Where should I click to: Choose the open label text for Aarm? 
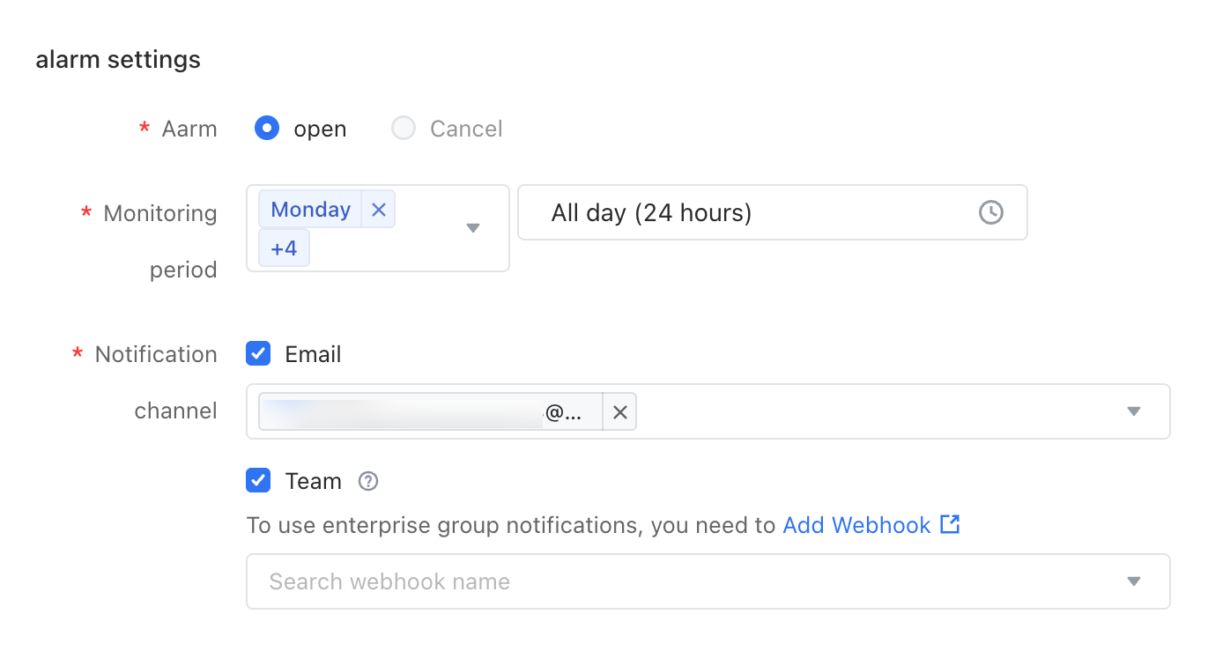pos(320,129)
